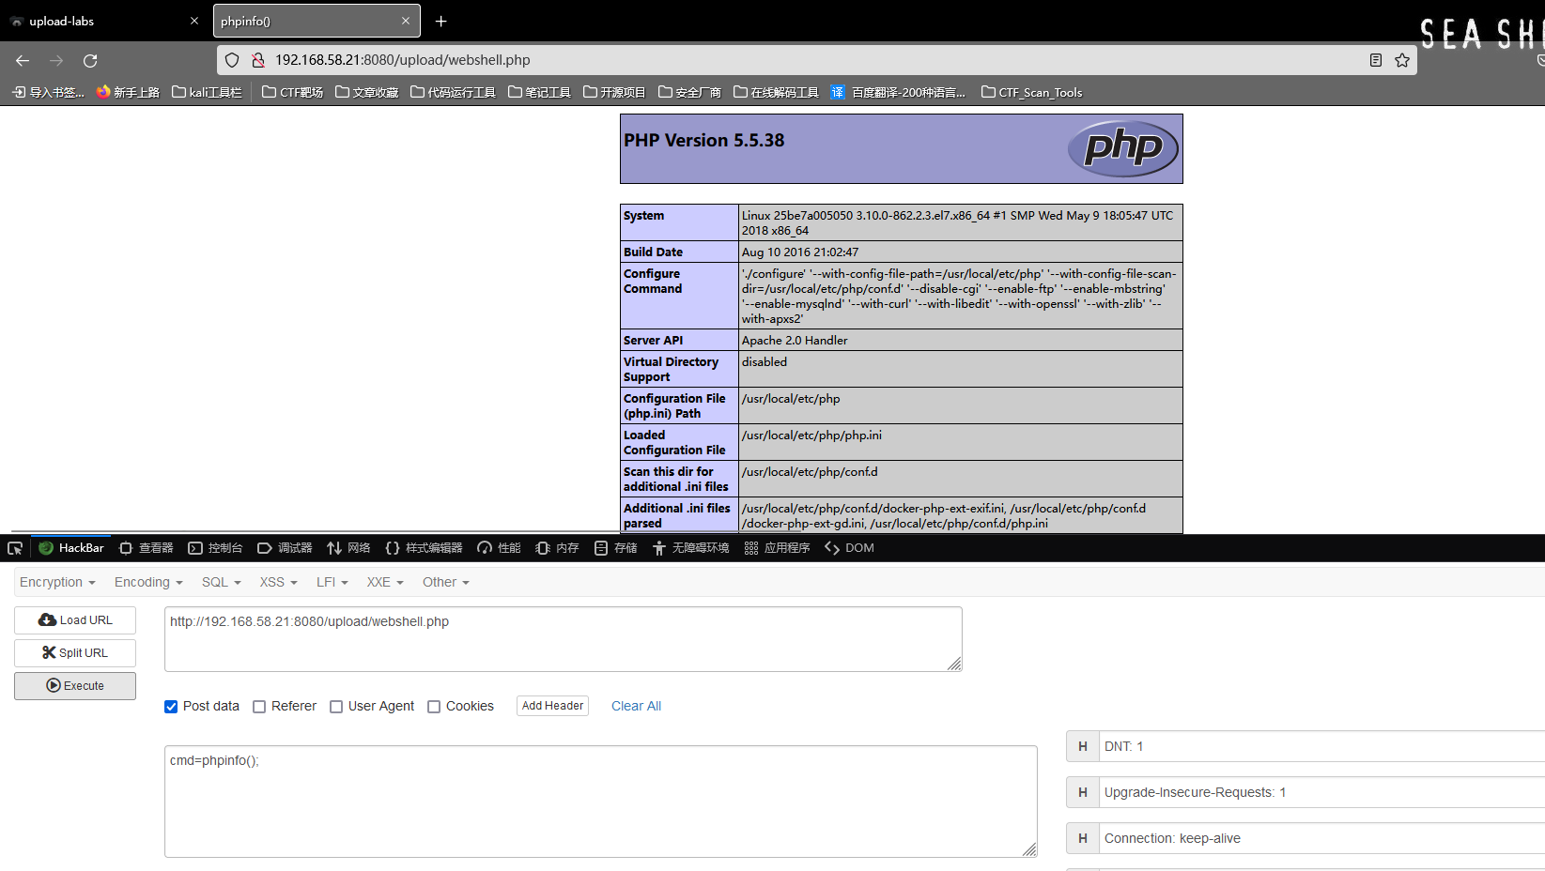1545x871 pixels.
Task: Expand the LFI dropdown menu
Action: [x=332, y=582]
